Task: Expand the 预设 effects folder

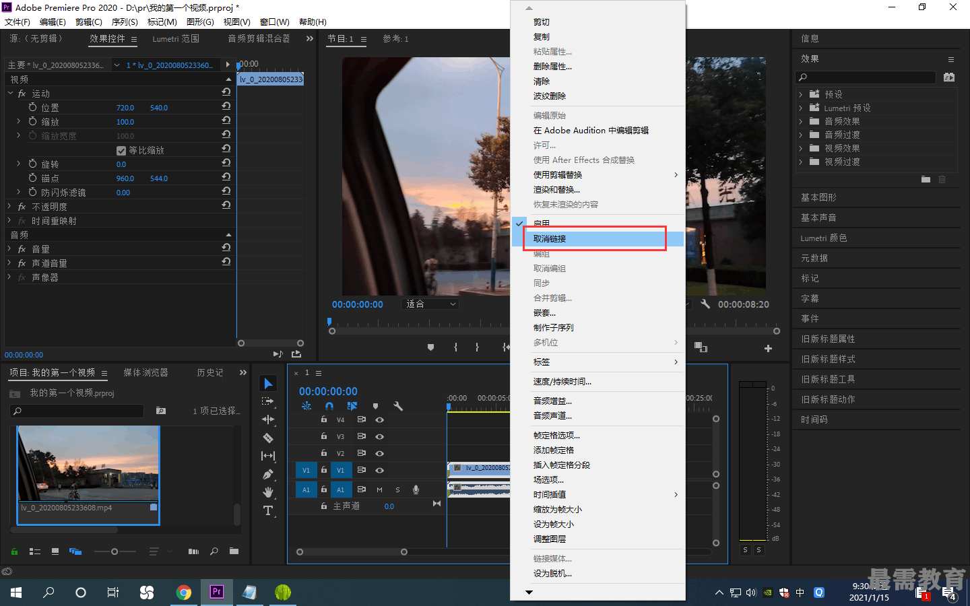Action: point(801,94)
